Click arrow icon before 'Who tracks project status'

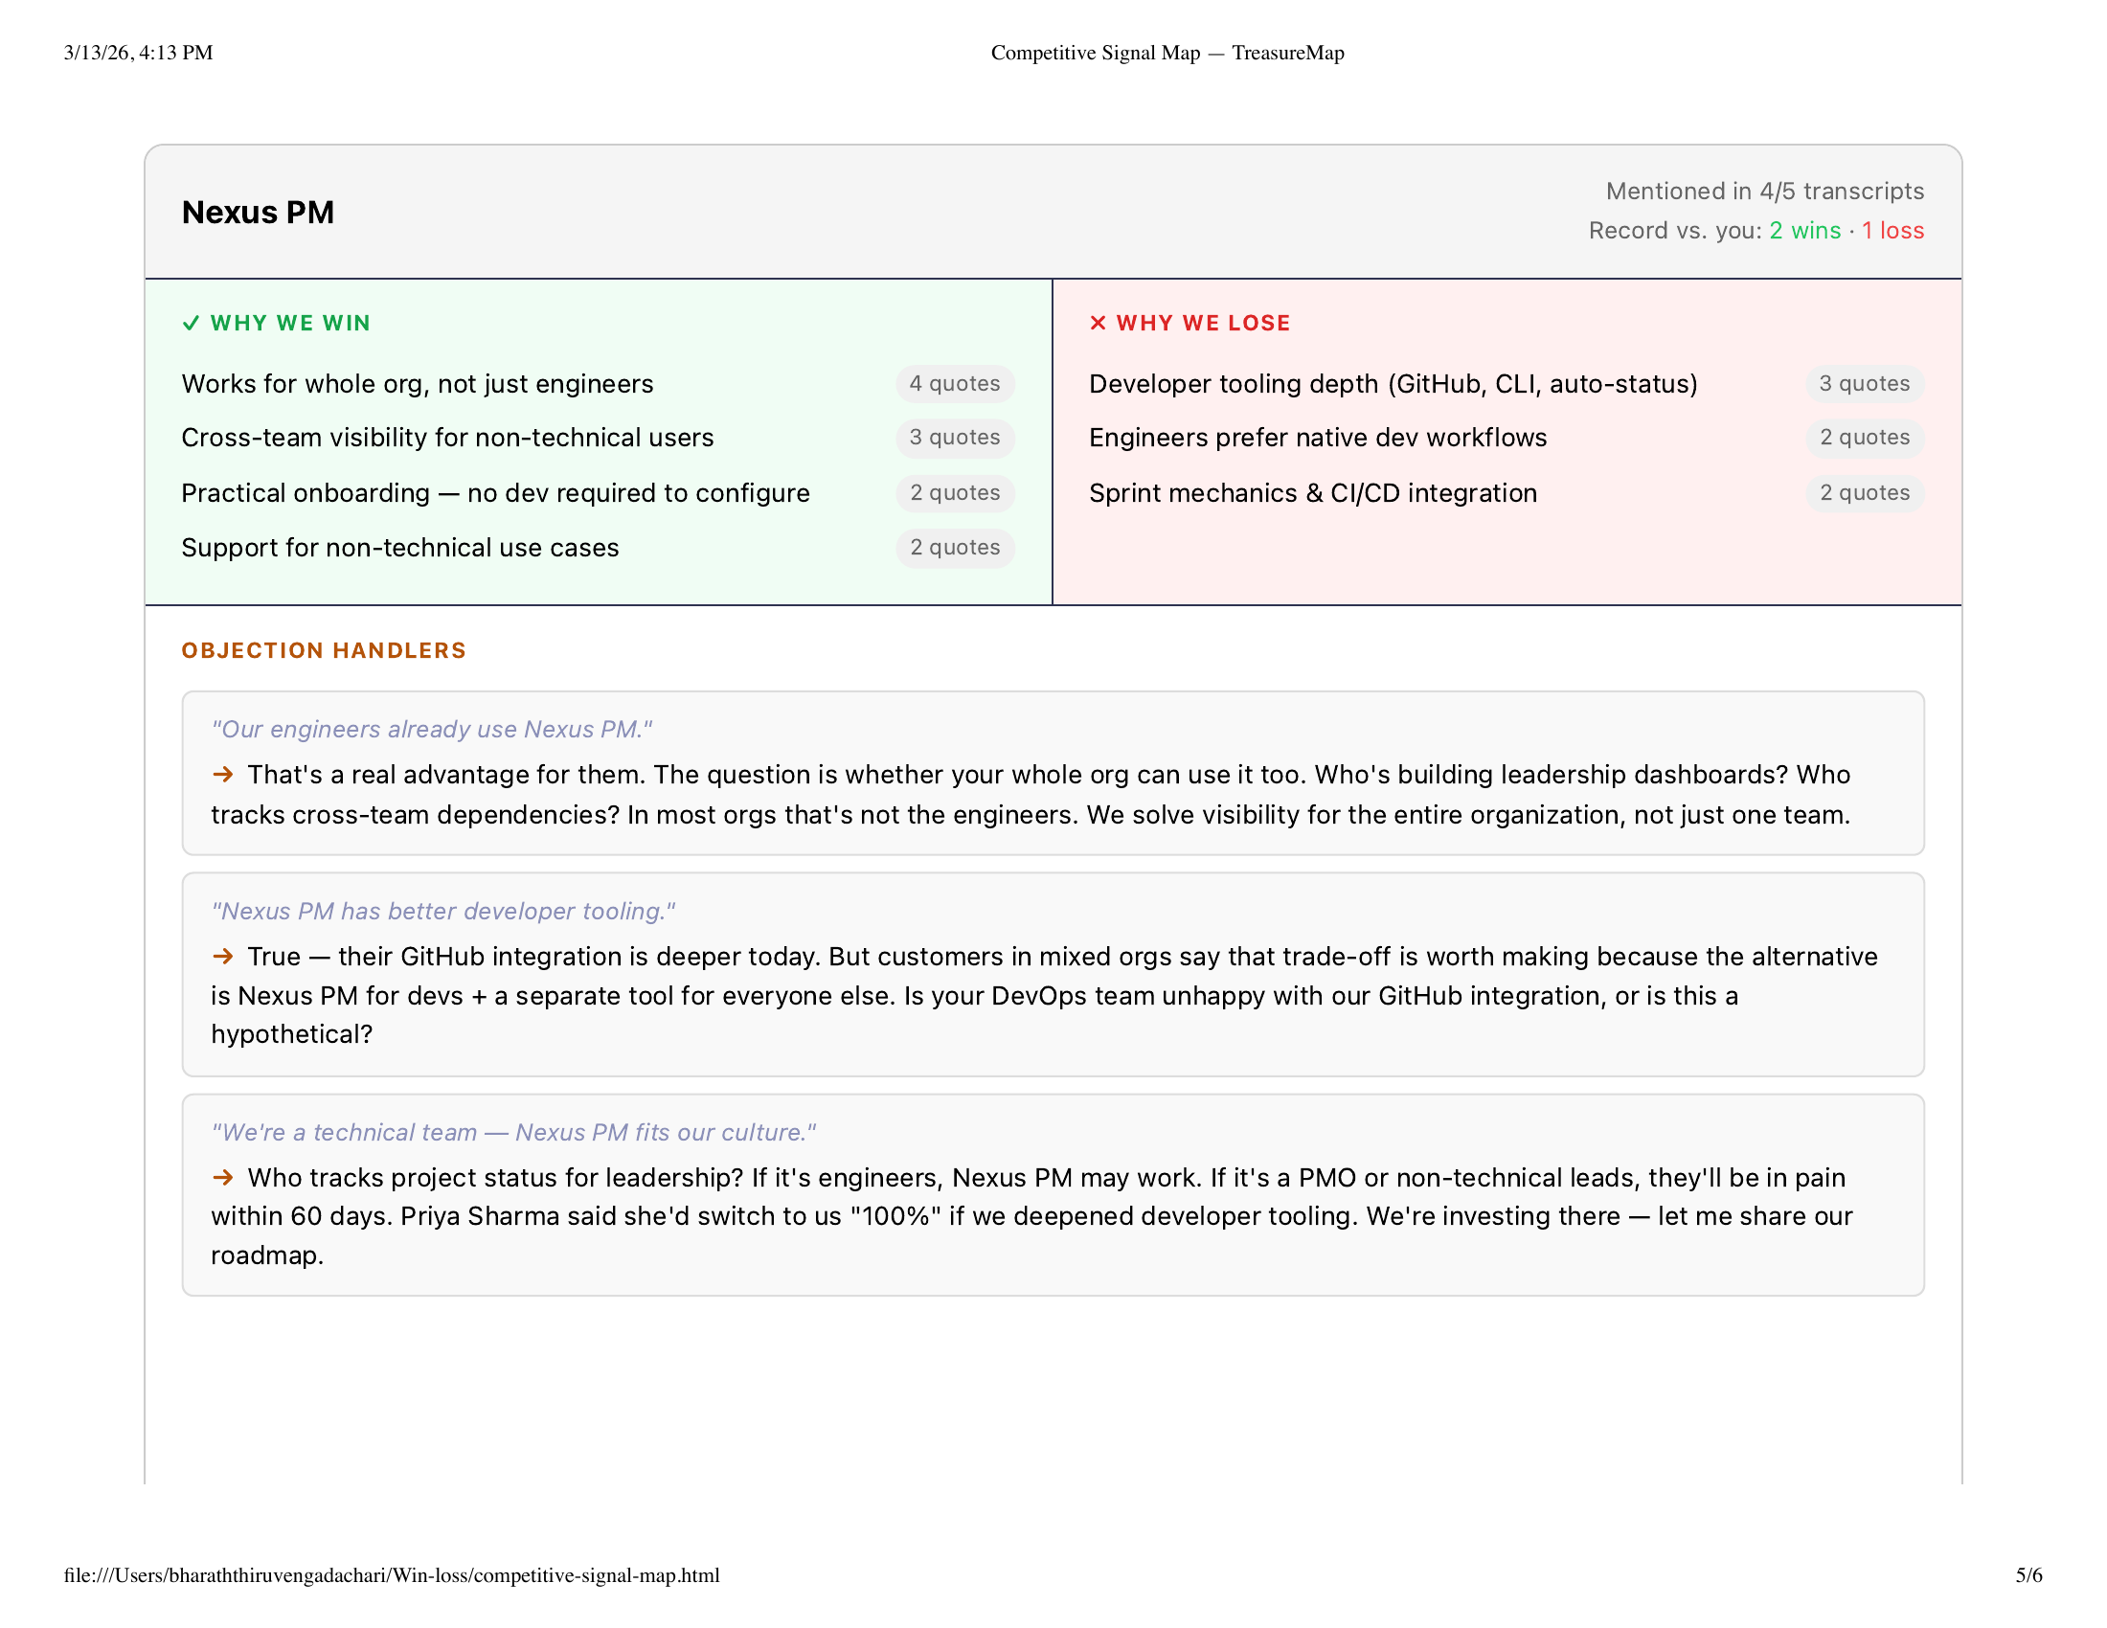click(x=223, y=1178)
